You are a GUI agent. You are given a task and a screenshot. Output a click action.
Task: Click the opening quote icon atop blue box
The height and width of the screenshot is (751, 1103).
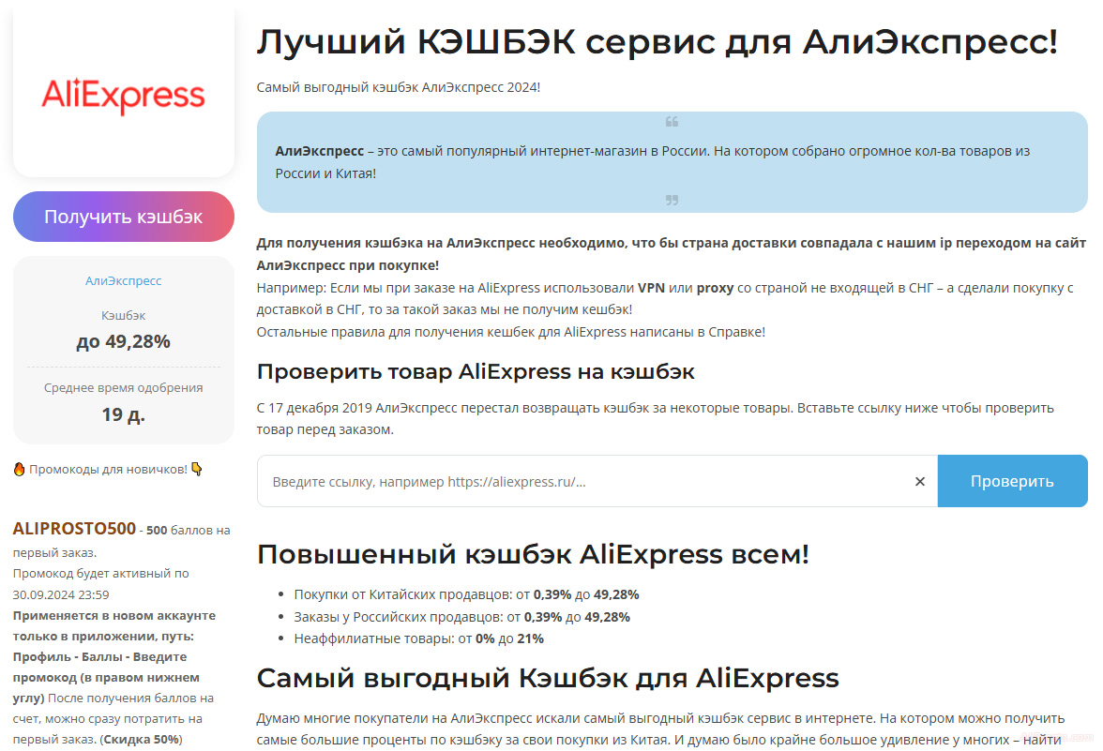pyautogui.click(x=672, y=122)
